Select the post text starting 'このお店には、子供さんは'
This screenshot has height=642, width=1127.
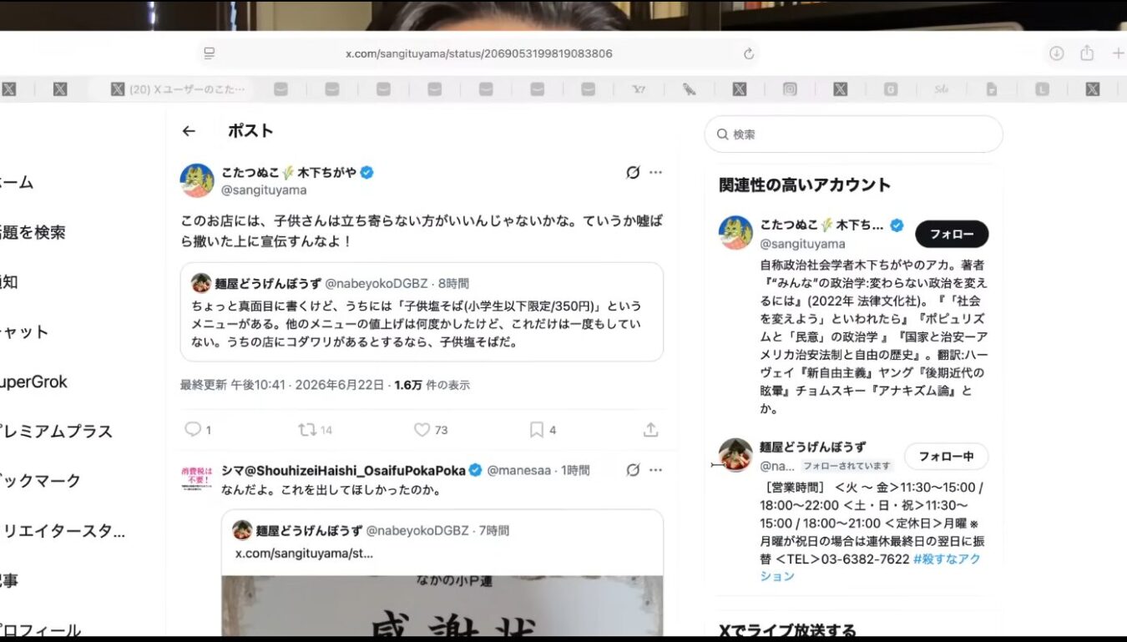(422, 231)
